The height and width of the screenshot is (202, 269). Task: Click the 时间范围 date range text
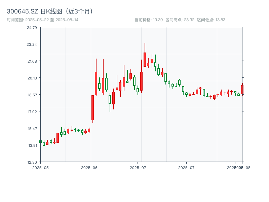pos(43,20)
